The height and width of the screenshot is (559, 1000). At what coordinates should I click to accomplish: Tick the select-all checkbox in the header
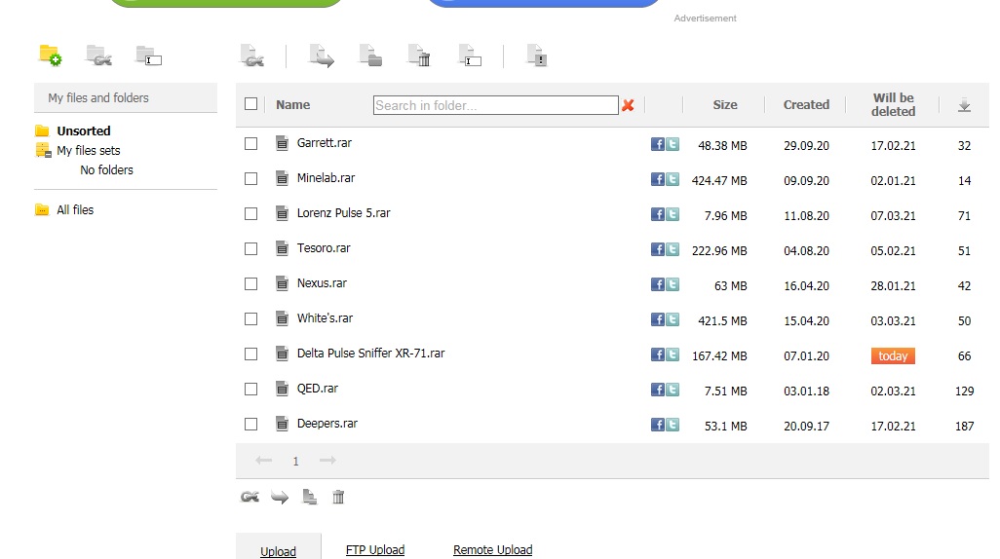250,104
